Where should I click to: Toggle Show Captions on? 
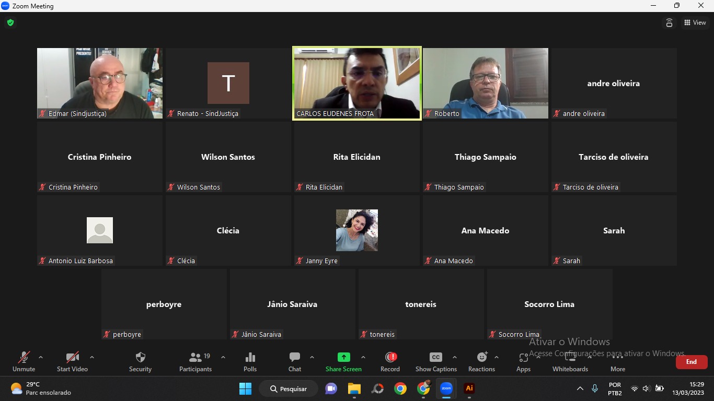436,361
